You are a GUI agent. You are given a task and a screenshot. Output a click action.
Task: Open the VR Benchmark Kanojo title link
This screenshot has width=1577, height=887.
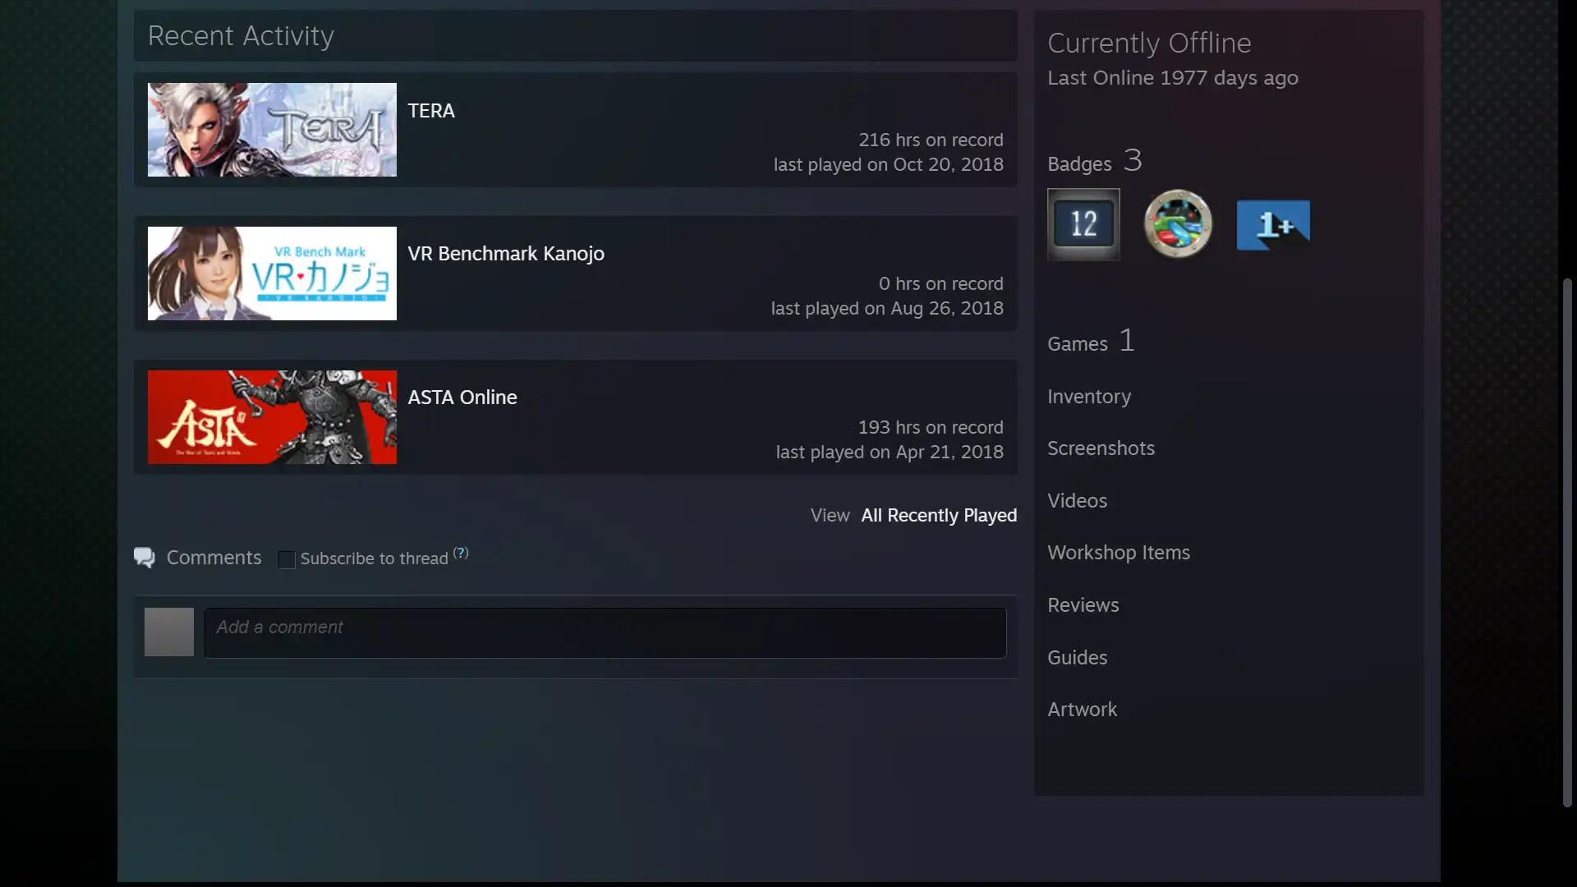(506, 254)
